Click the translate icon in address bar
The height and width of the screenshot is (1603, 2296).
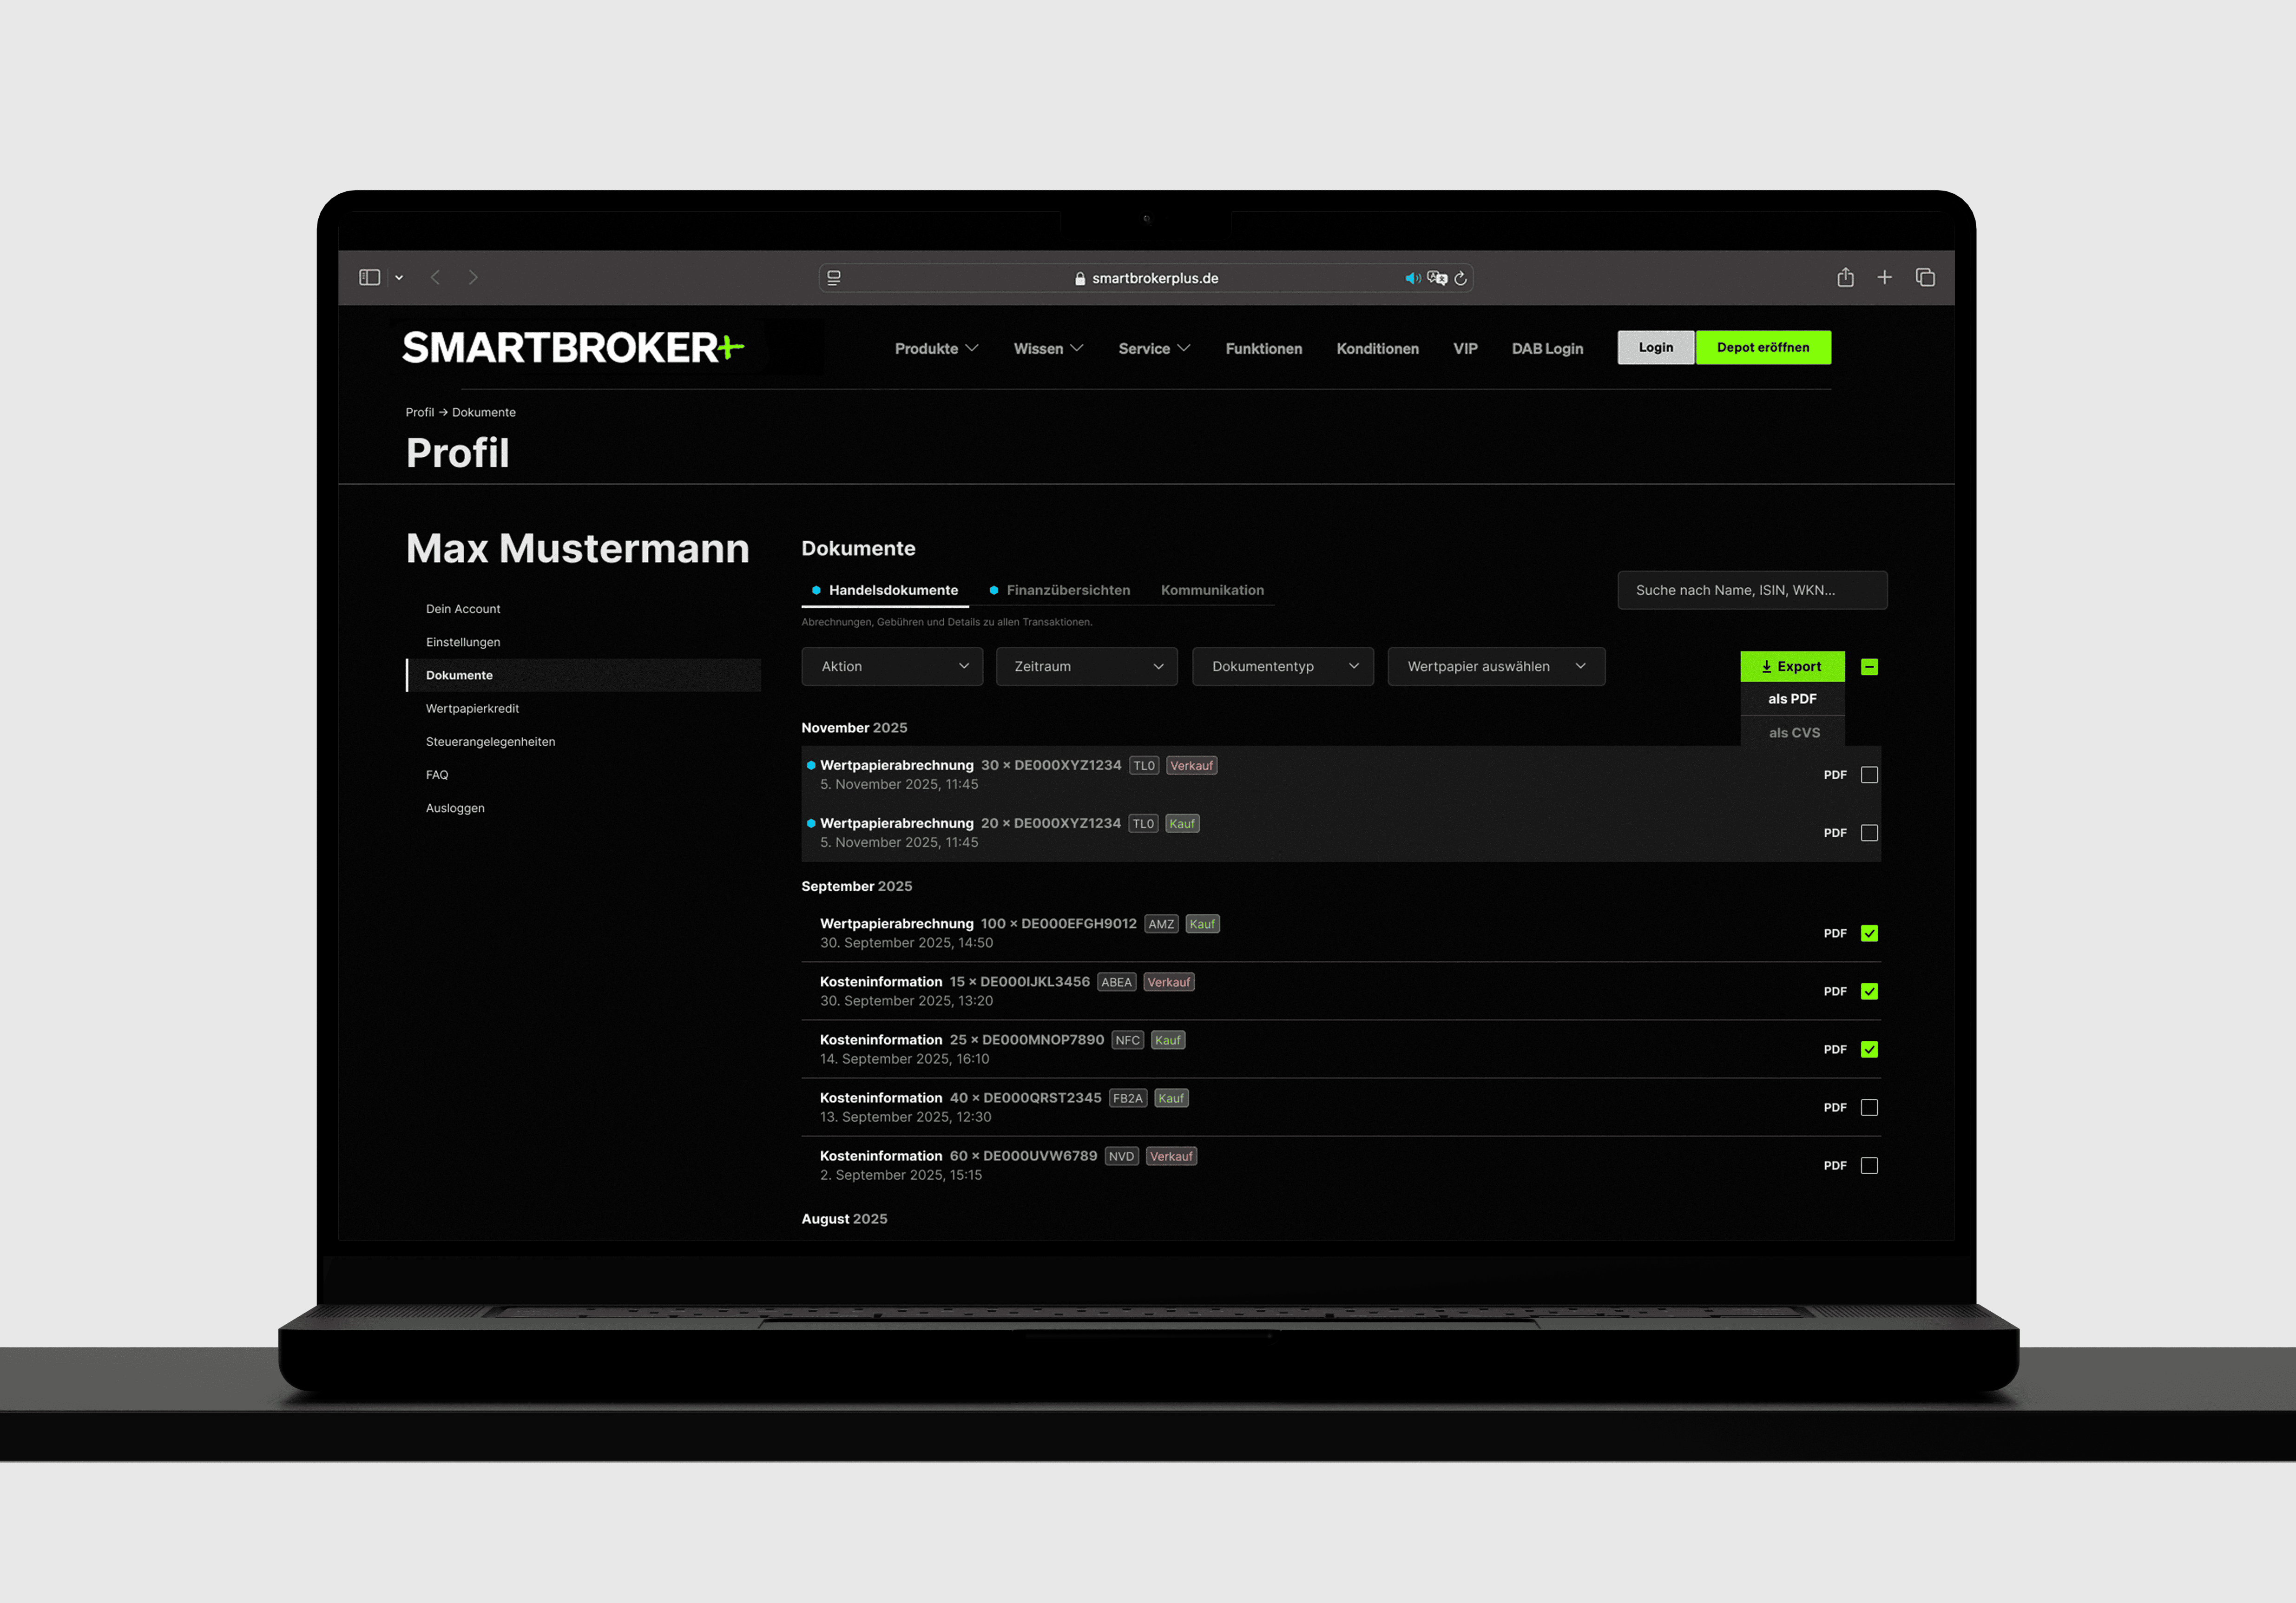tap(1436, 278)
